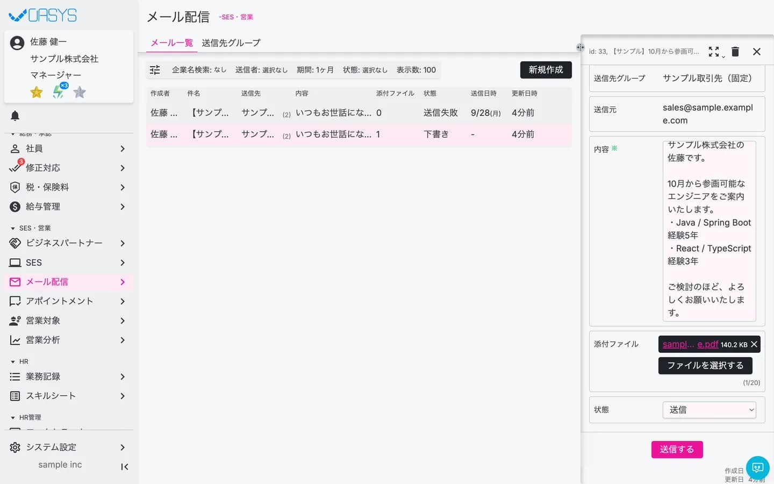The width and height of the screenshot is (774, 484).
Task: Click the メール配信 envelope icon in sidebar
Action: tap(15, 282)
